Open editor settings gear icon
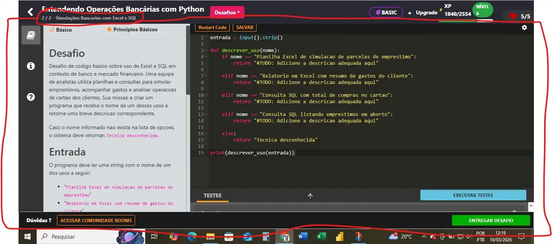The height and width of the screenshot is (244, 552). [x=524, y=27]
